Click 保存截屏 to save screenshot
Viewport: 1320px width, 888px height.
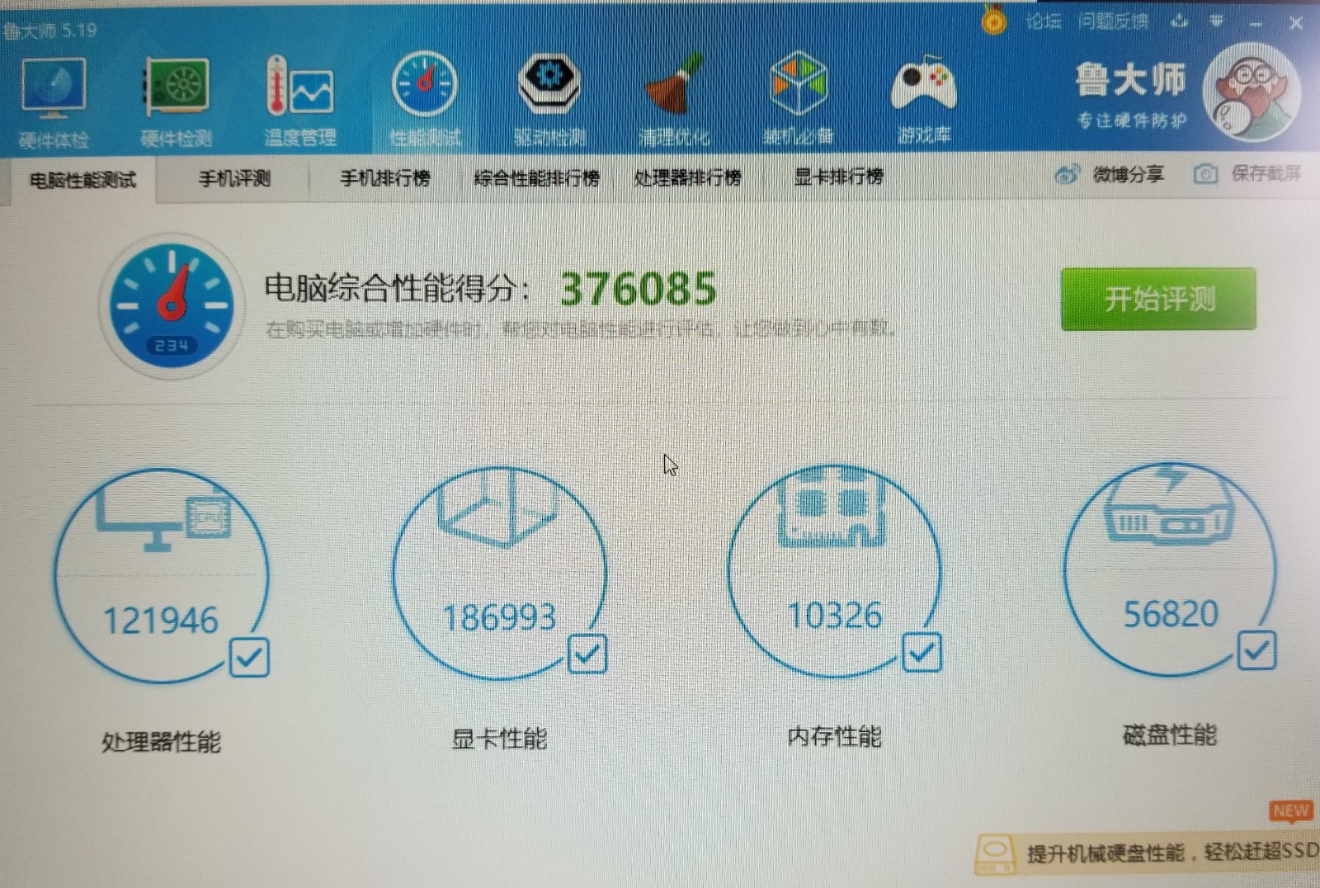tap(1248, 173)
